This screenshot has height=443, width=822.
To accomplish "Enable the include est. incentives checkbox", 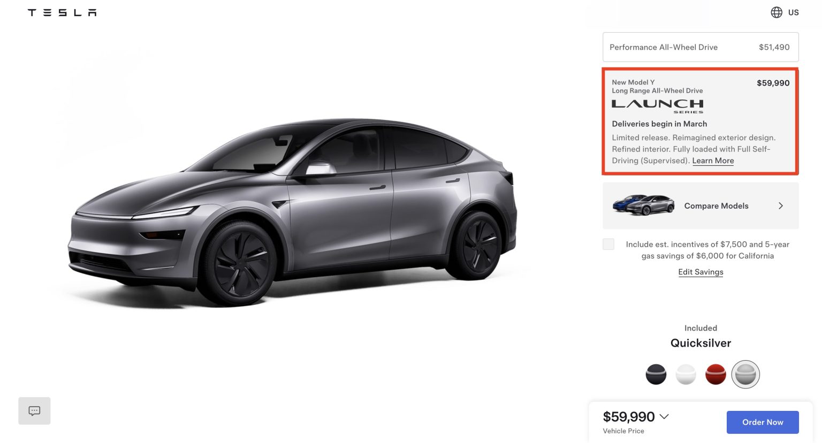I will (x=608, y=244).
